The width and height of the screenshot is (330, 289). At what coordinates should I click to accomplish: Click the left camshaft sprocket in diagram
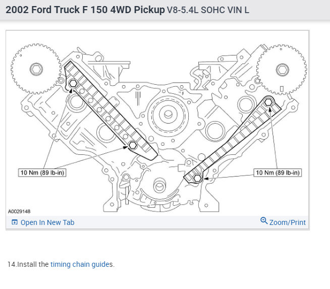[36, 69]
